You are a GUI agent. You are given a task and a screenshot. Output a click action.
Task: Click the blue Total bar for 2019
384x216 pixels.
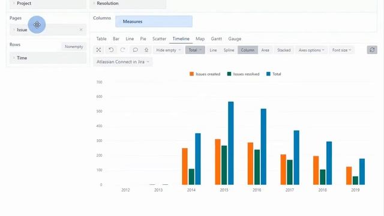[x=362, y=172]
